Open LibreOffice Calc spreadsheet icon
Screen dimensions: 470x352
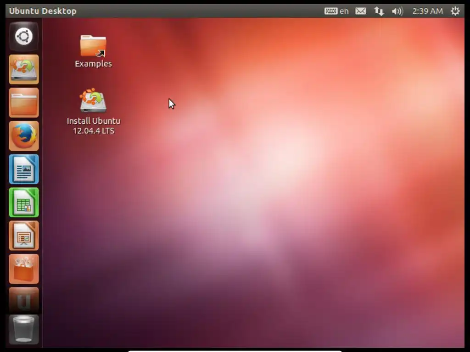(x=24, y=202)
